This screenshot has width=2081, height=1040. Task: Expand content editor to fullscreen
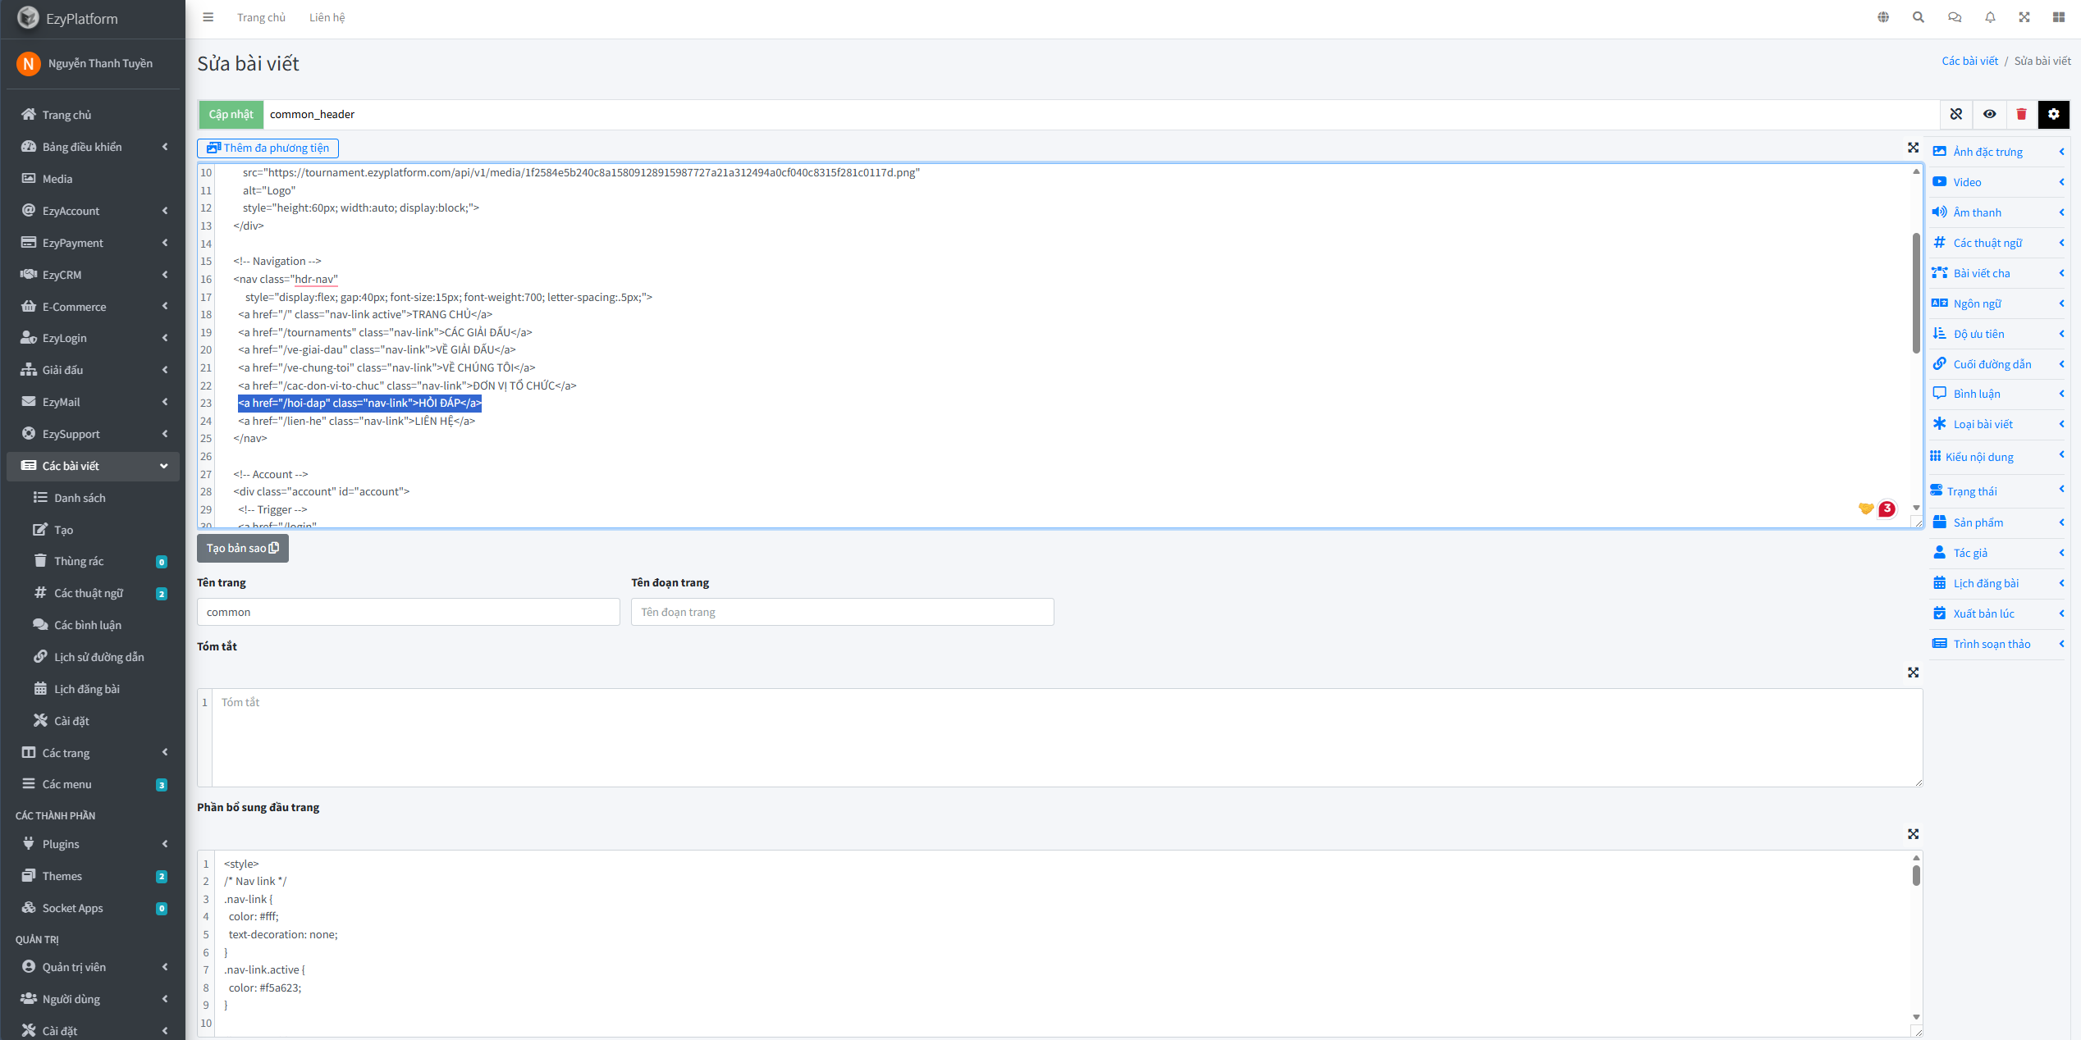click(x=1913, y=148)
